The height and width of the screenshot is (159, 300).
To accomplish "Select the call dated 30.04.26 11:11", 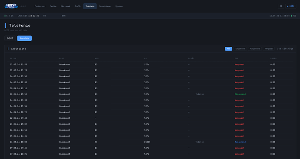I will pyautogui.click(x=150, y=88).
